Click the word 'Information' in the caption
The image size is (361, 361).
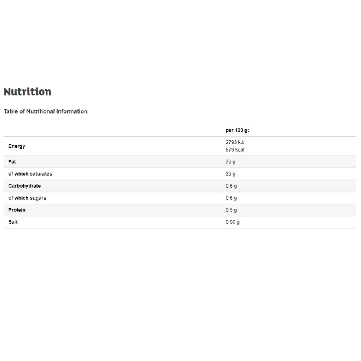[72, 111]
